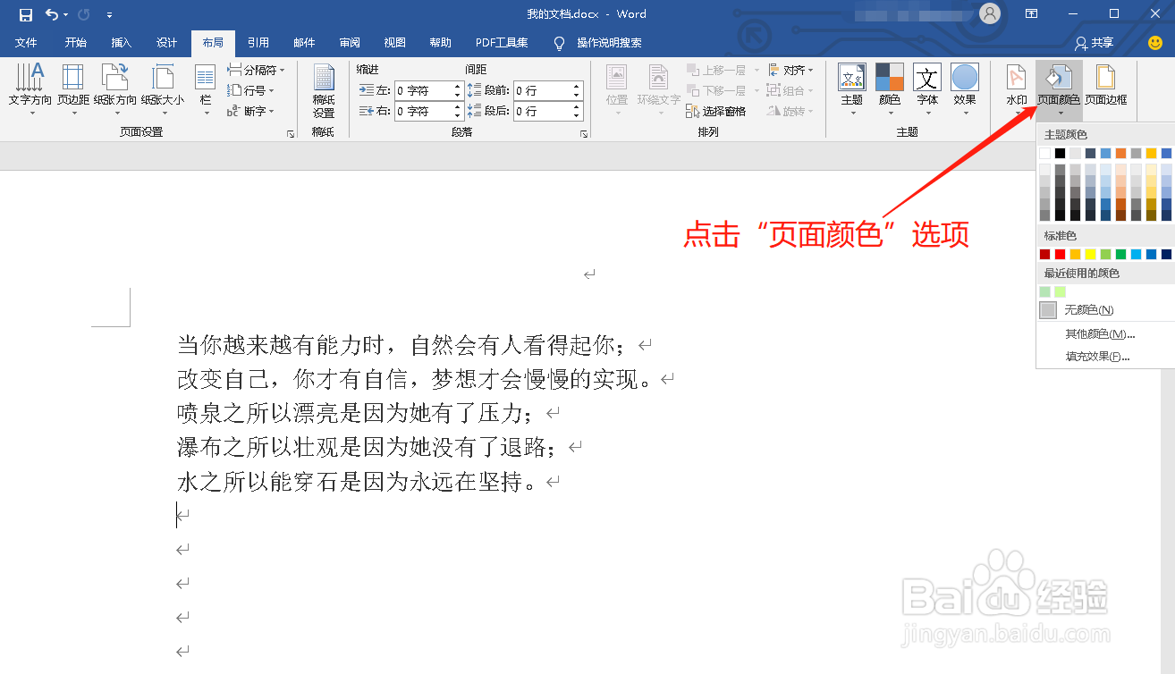The width and height of the screenshot is (1175, 674).
Task: Open the 文件 menu
Action: (x=27, y=42)
